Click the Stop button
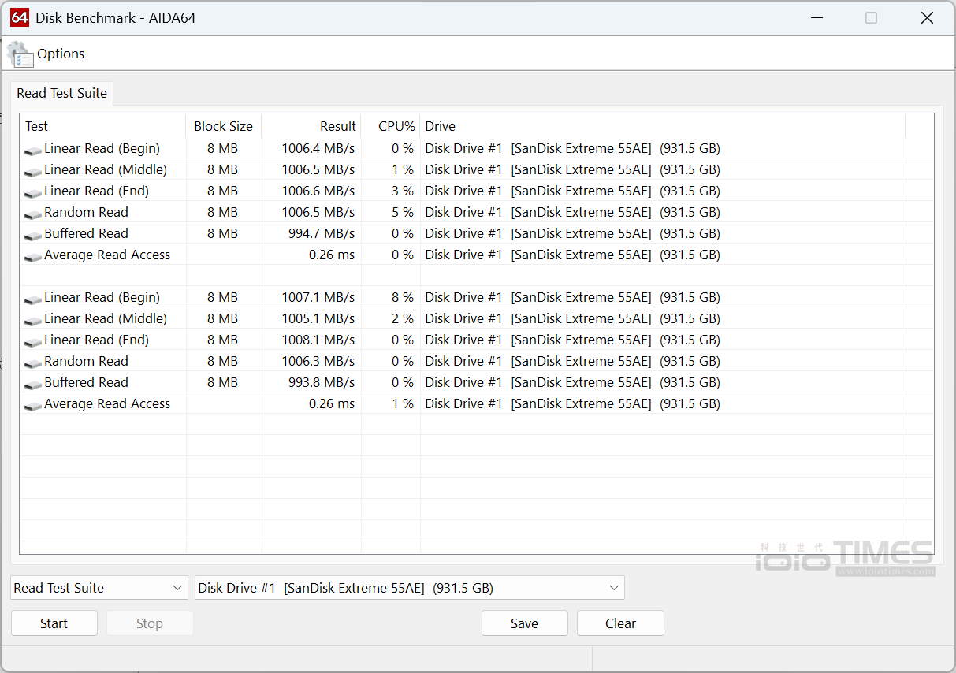This screenshot has height=673, width=956. (149, 623)
